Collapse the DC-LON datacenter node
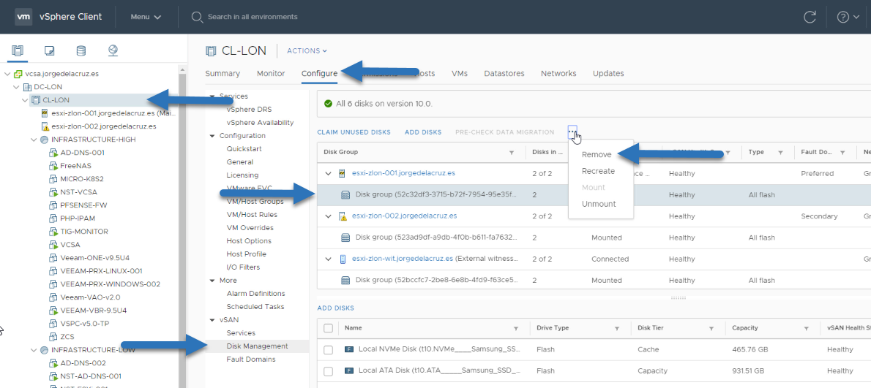 pyautogui.click(x=16, y=87)
